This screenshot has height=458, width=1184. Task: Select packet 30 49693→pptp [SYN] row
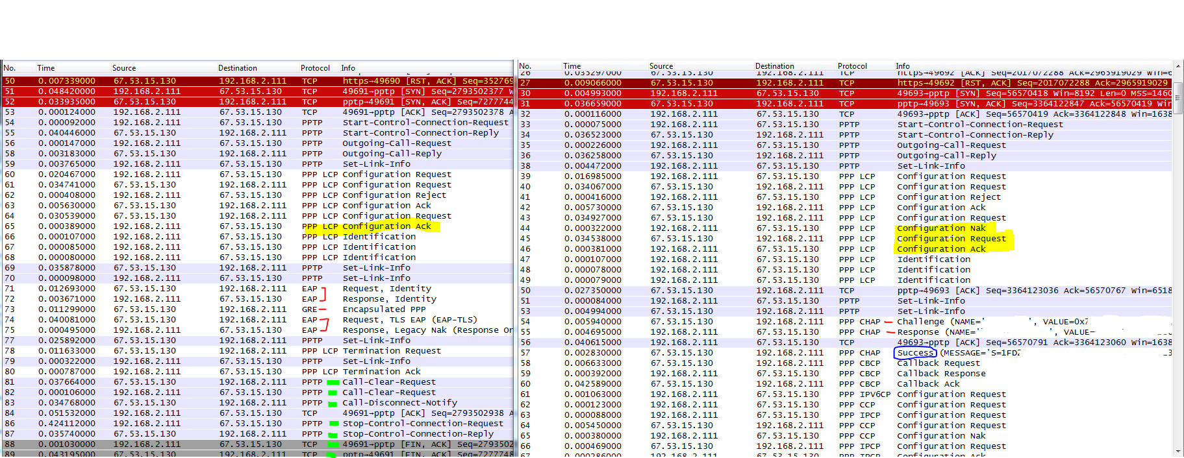pos(845,93)
